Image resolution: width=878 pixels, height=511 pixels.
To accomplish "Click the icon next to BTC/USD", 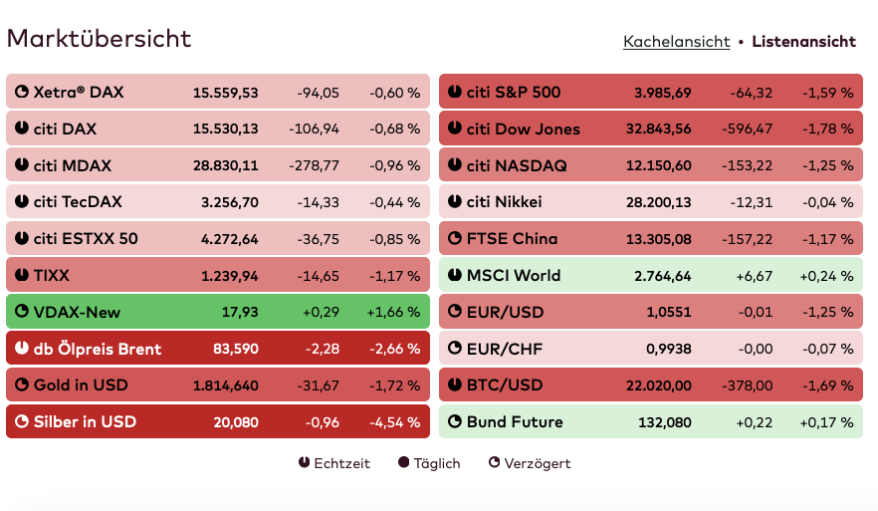I will 455,385.
